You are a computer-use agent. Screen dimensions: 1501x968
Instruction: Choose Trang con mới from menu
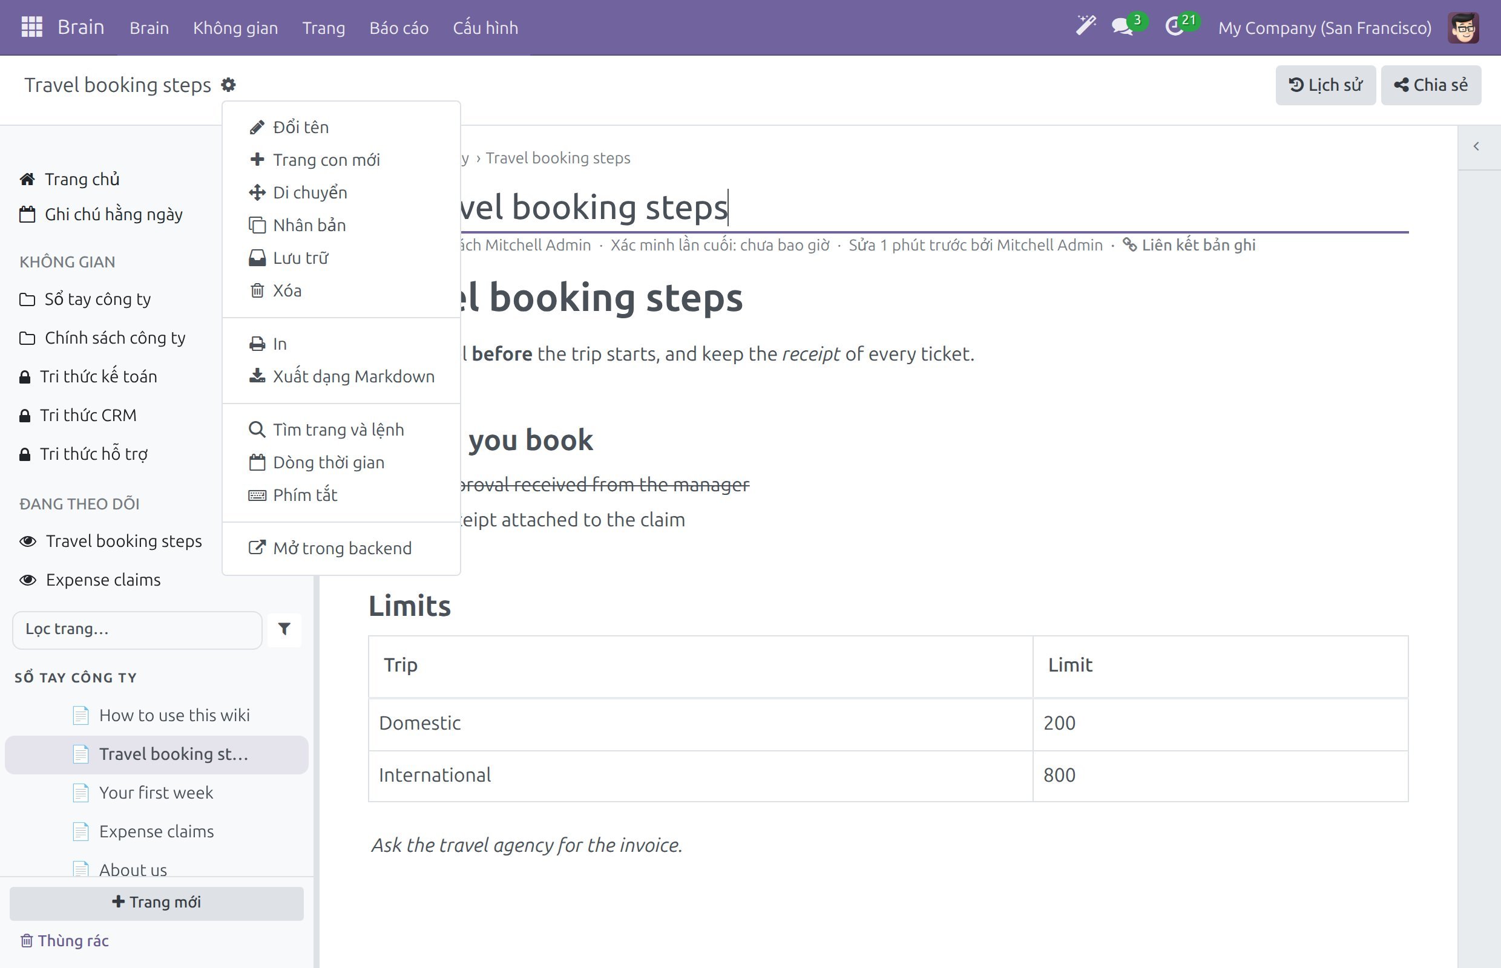coord(341,160)
